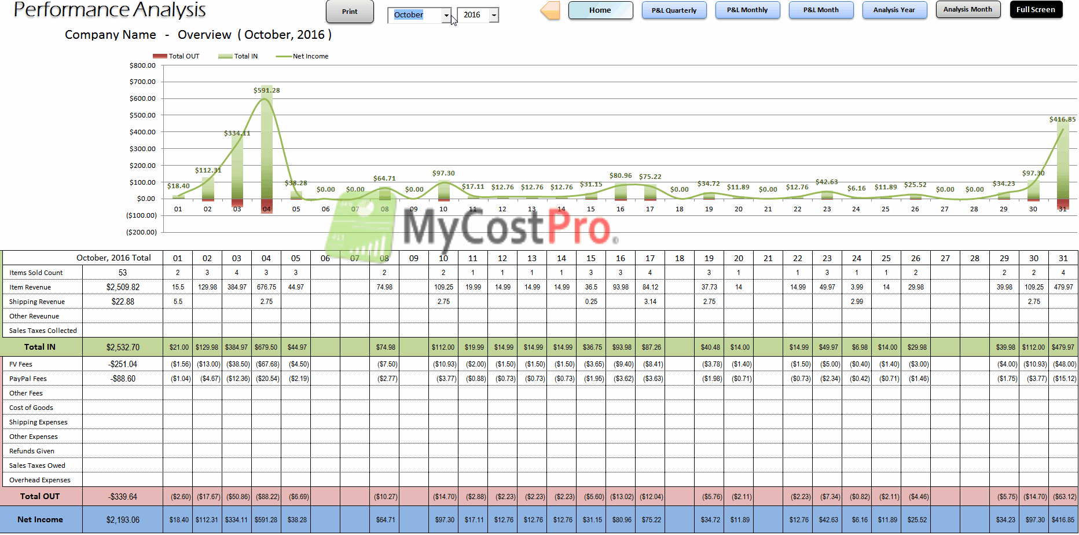Select the Net Income total cell $2,193.06
The width and height of the screenshot is (1079, 535).
(x=123, y=520)
